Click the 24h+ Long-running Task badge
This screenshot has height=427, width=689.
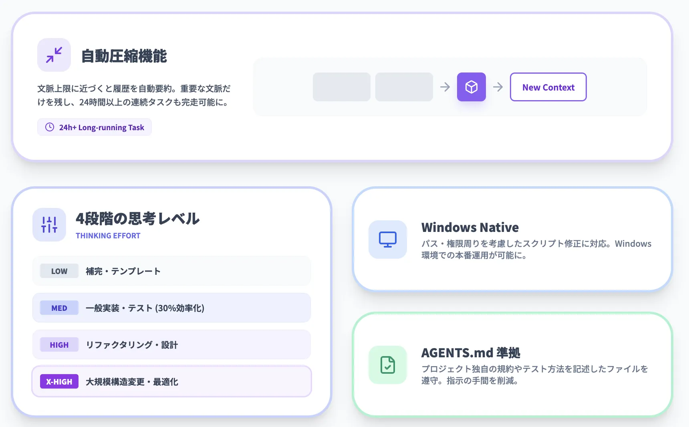click(x=95, y=127)
